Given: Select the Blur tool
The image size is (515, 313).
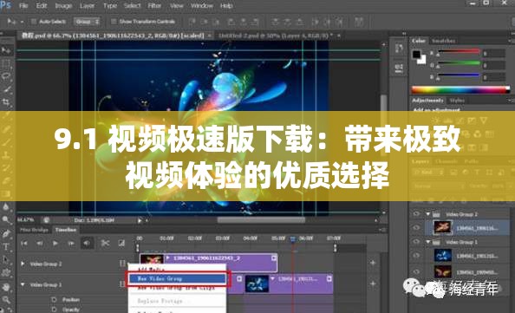Looking at the screenshot, I should 6,206.
